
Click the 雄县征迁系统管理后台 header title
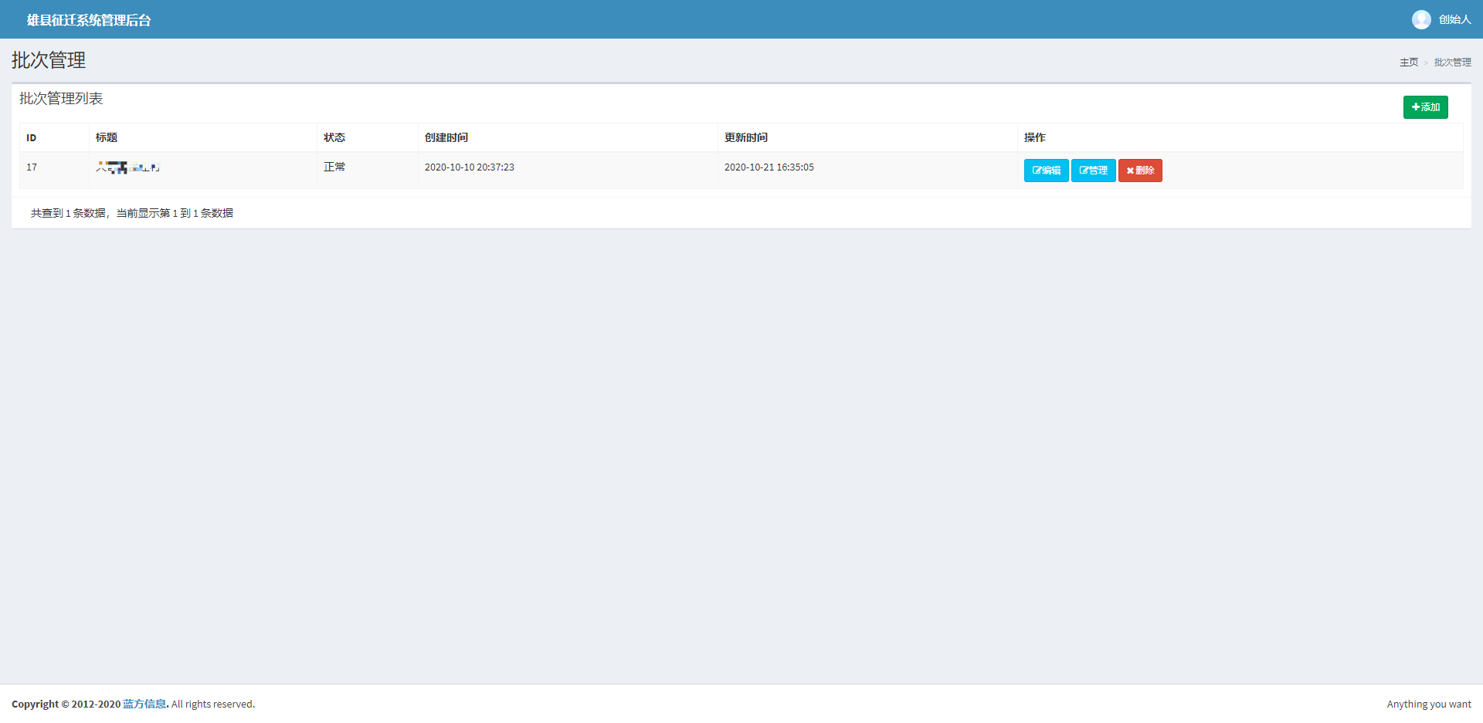[x=89, y=20]
